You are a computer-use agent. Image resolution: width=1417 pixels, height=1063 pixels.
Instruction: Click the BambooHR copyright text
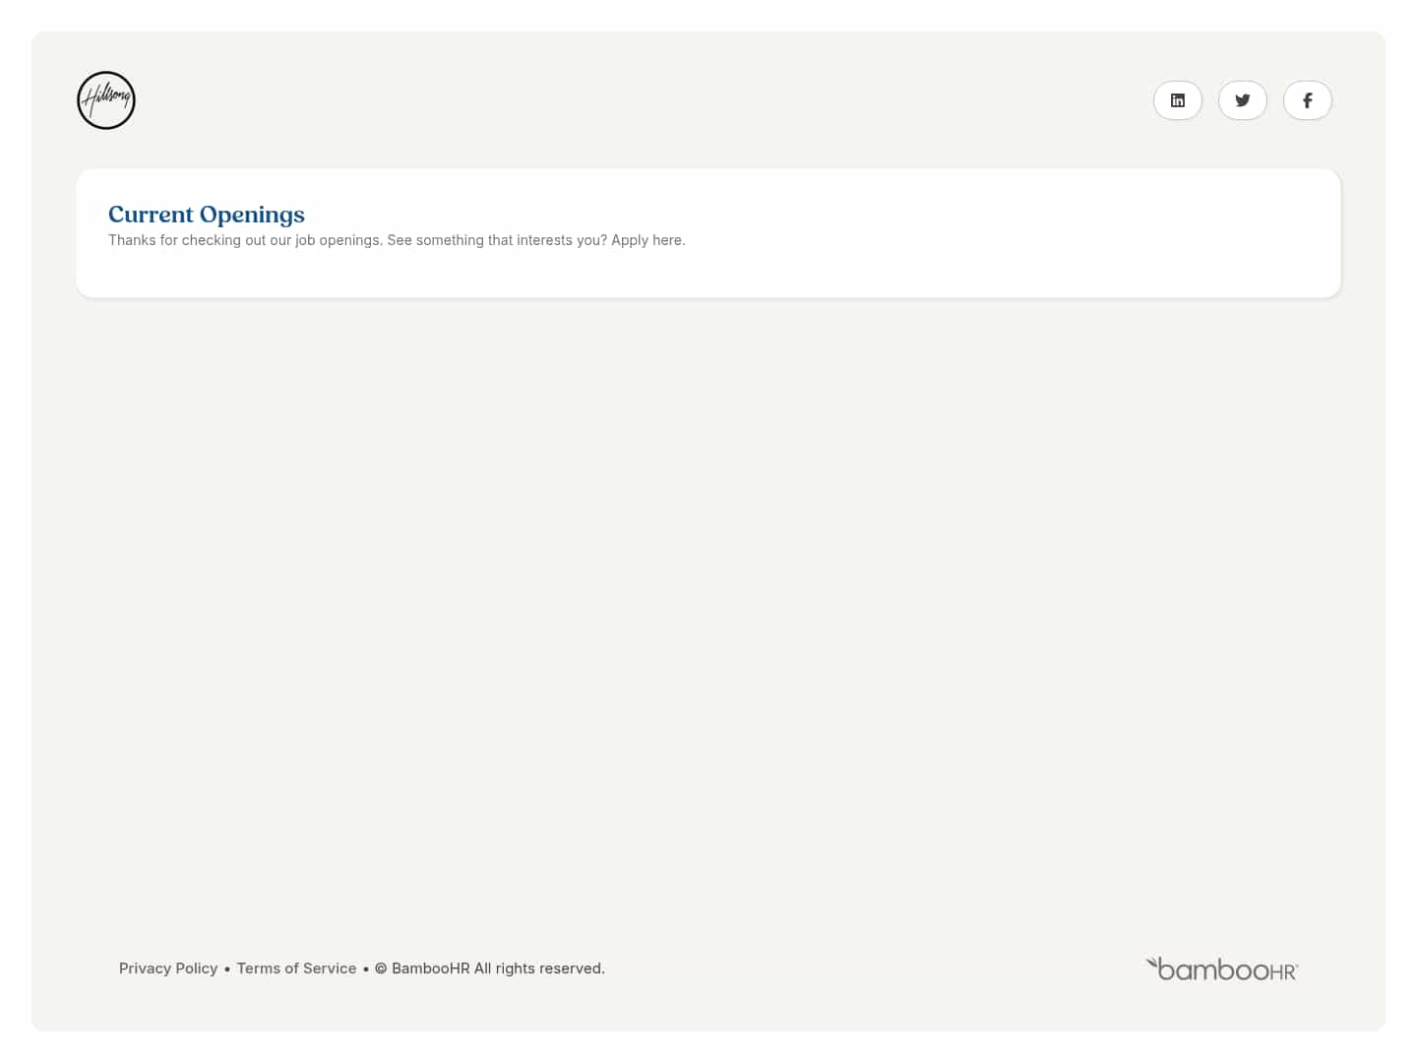pos(489,968)
